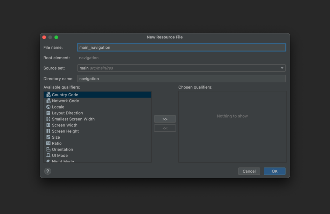This screenshot has height=214, width=330.
Task: Open help with the question mark button
Action: (48, 171)
